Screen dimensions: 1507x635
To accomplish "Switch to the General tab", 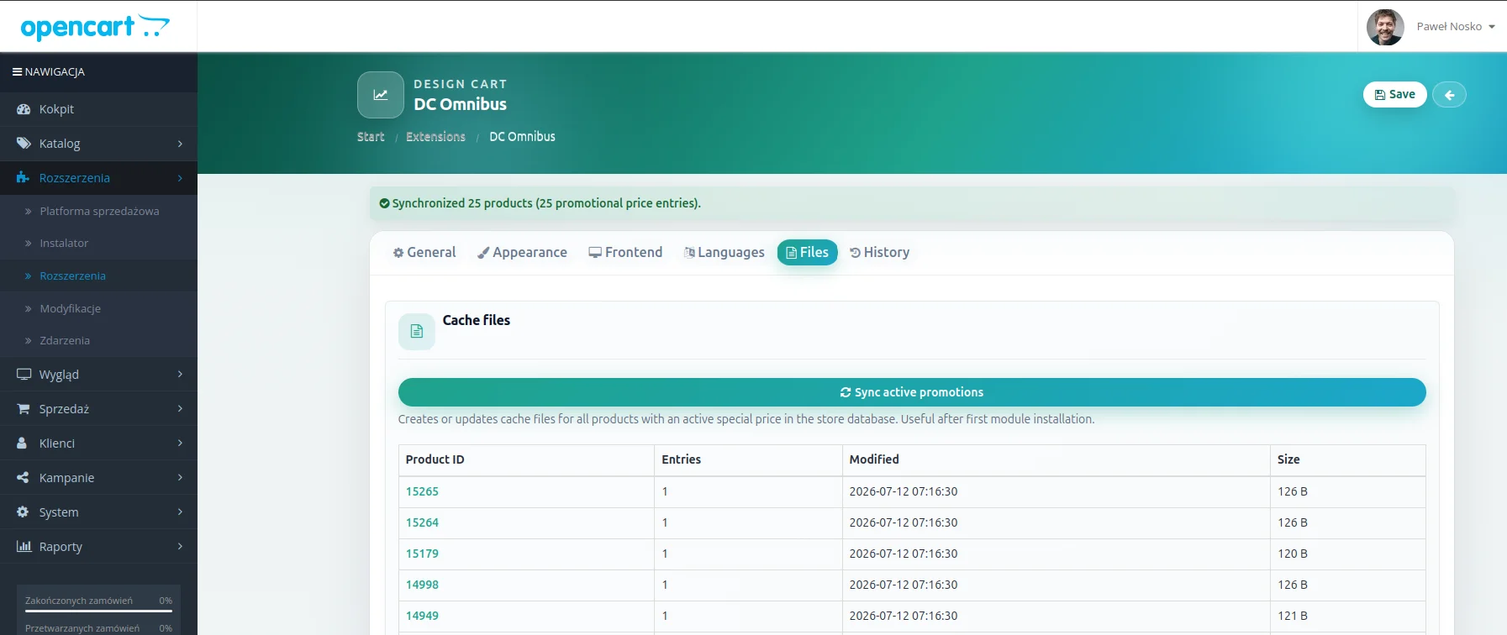I will click(424, 252).
